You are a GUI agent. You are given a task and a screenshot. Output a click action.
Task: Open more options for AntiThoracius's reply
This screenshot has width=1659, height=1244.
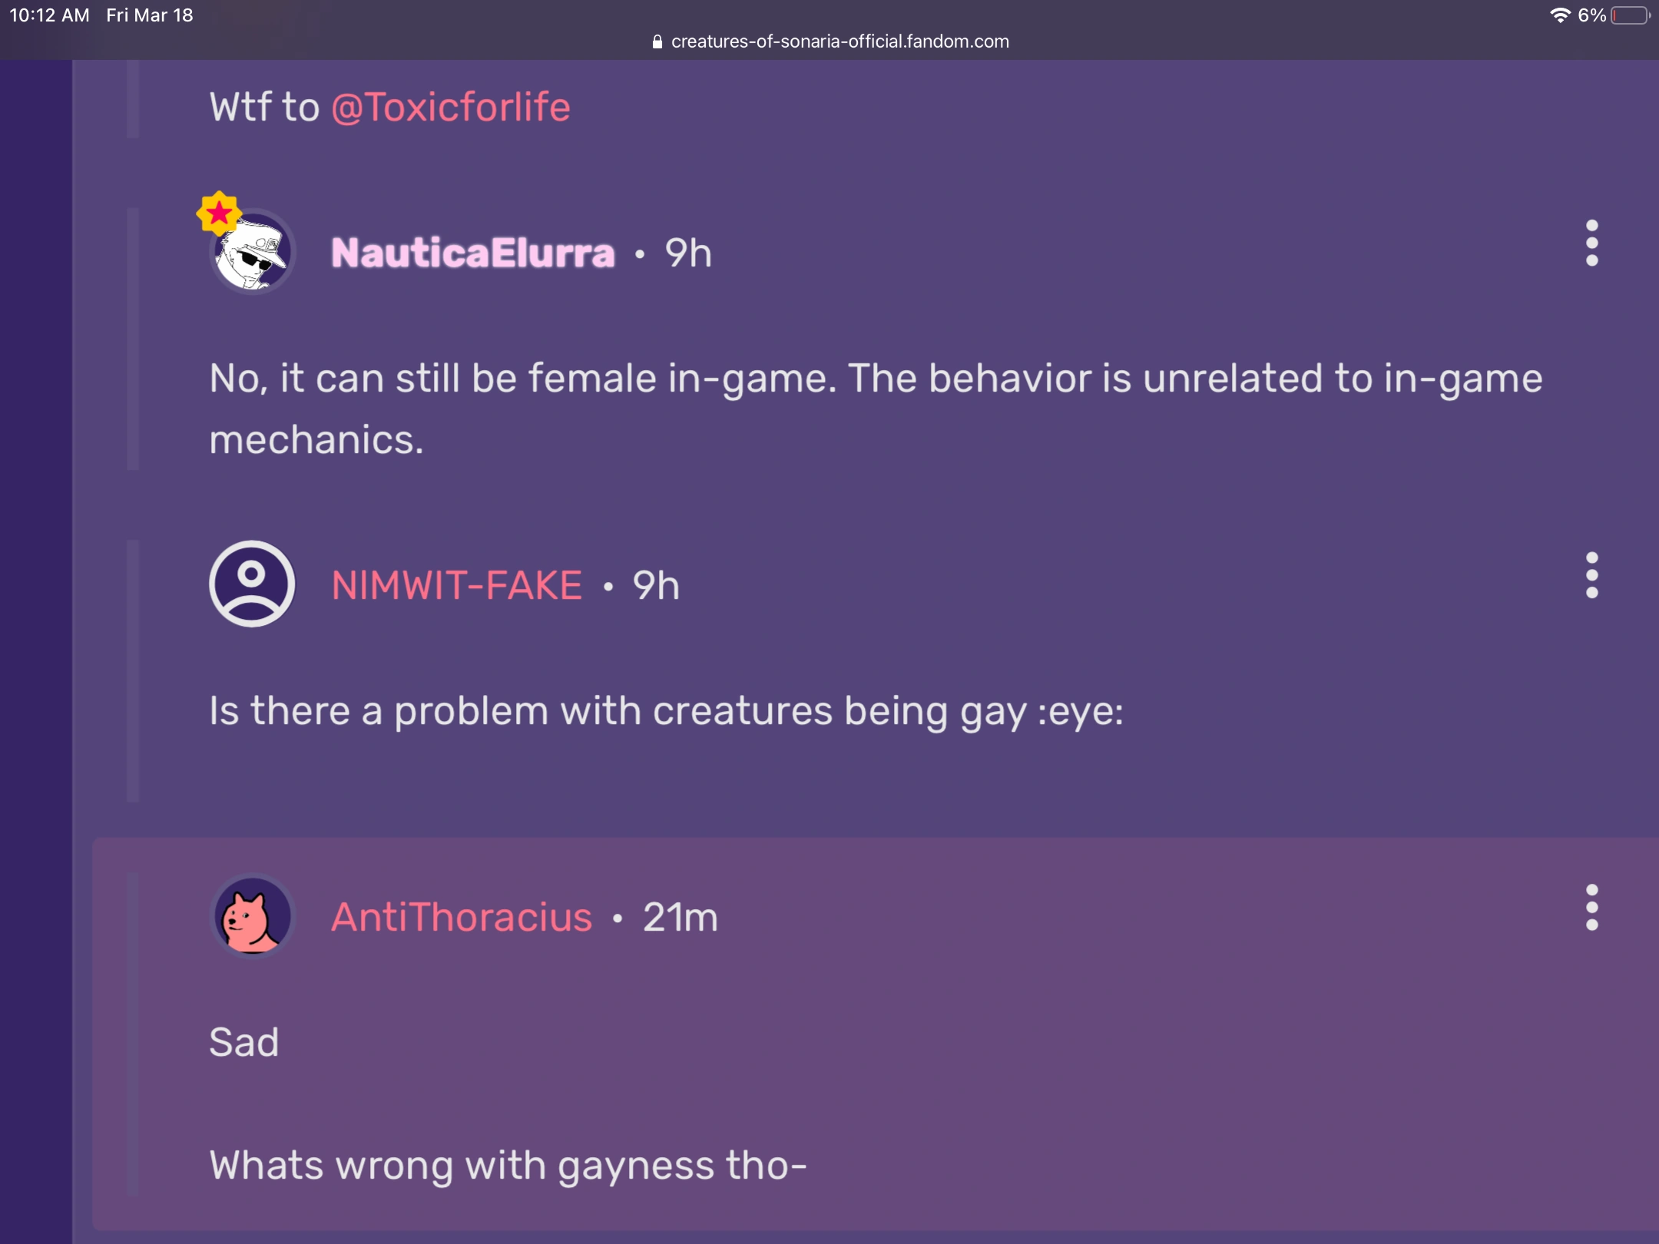click(x=1591, y=908)
